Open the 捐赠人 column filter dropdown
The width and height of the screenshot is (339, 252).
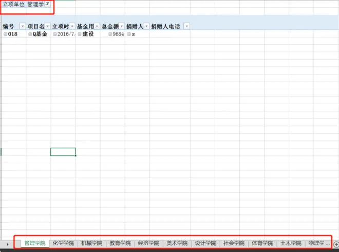tap(146, 26)
